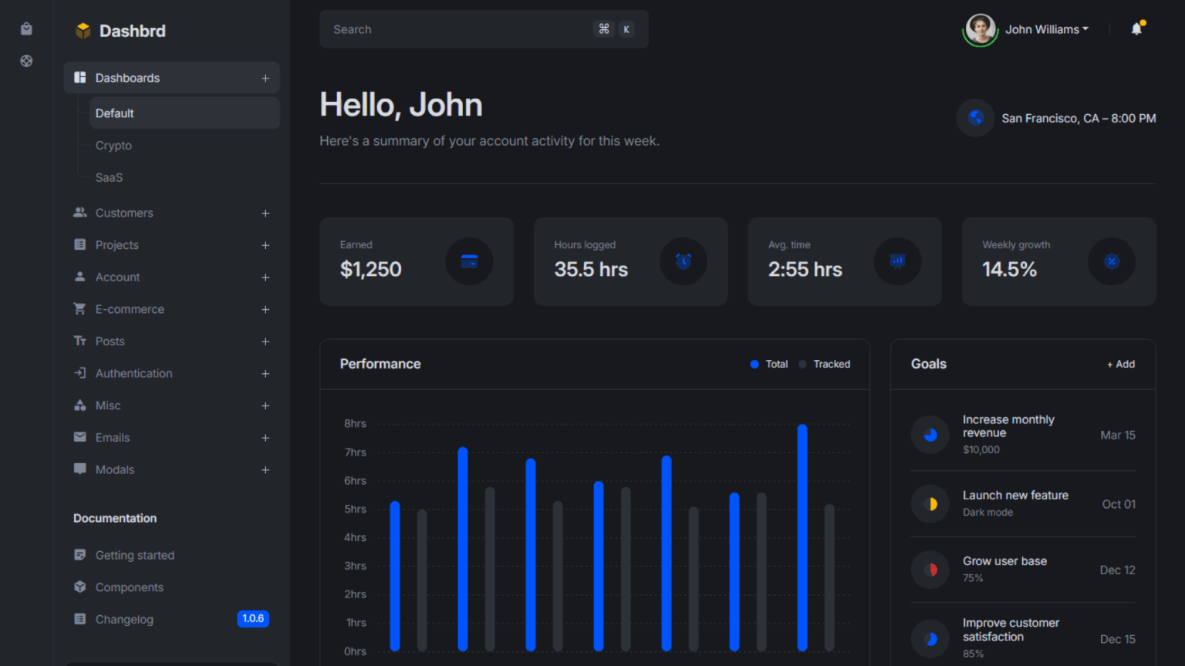
Task: Click the Hours logged alarm clock icon
Action: pos(683,261)
